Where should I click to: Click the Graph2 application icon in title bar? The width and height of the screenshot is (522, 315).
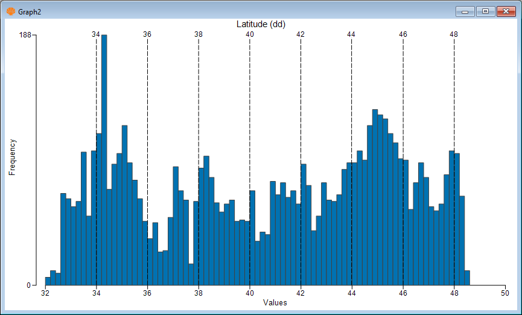coord(10,11)
